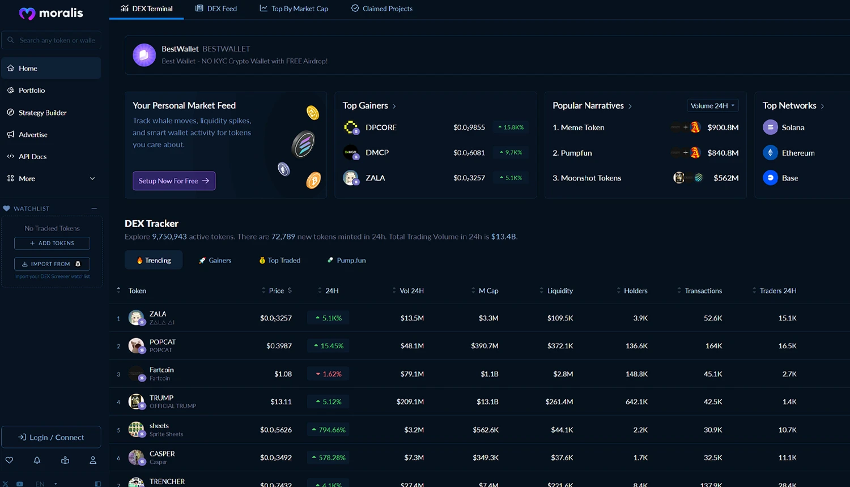Click the search magnifier icon

pyautogui.click(x=10, y=40)
